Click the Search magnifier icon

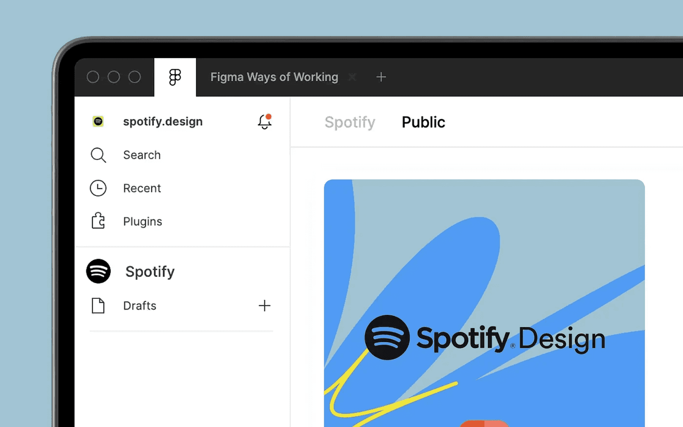tap(98, 155)
